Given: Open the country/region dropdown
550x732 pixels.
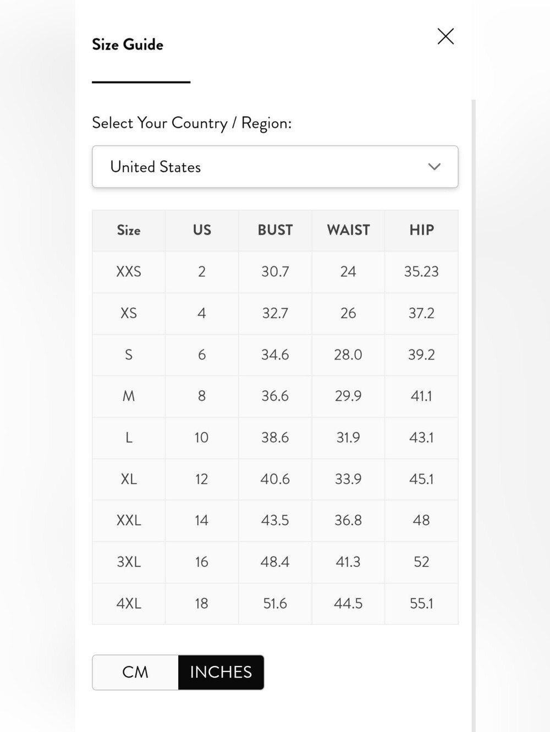Looking at the screenshot, I should (275, 167).
